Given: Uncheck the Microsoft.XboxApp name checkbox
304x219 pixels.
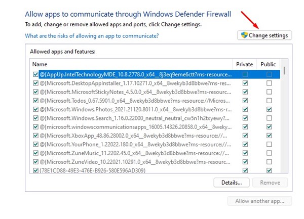Looking at the screenshot, I should coord(35,136).
